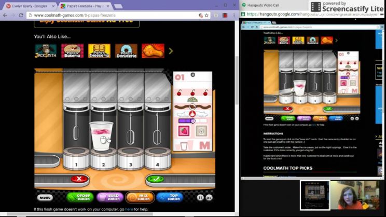Click the 'INSTRUCTIONS' heading in the Hangouts window
The width and height of the screenshot is (386, 217).
273,134
